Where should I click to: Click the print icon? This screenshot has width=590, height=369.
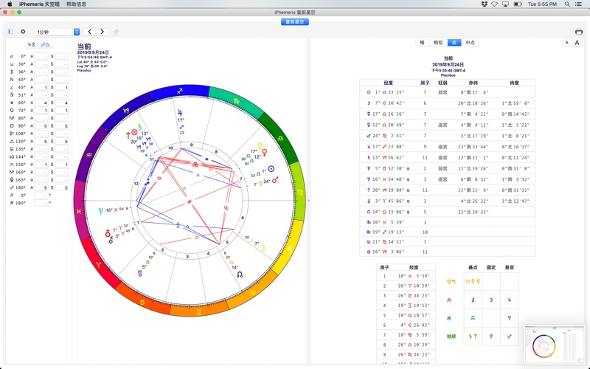(x=579, y=32)
